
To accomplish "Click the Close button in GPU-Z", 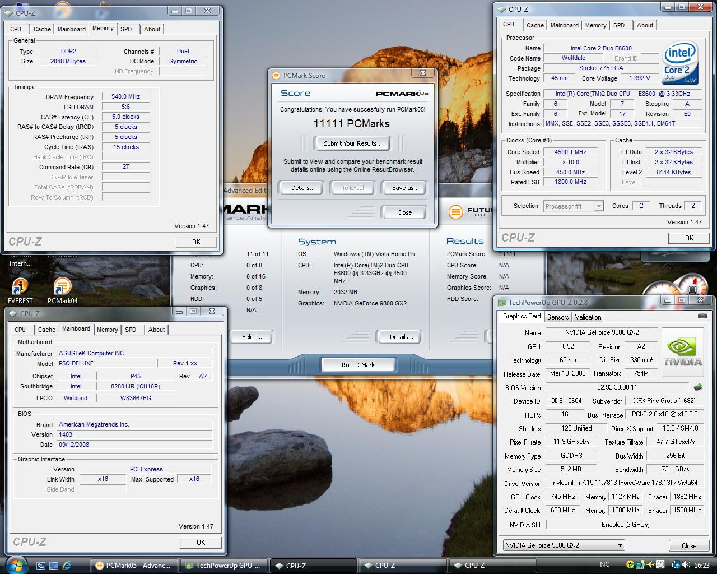I will 689,545.
